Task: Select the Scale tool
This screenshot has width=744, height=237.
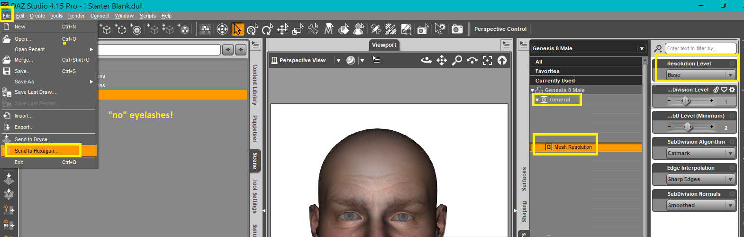Action: pyautogui.click(x=298, y=29)
